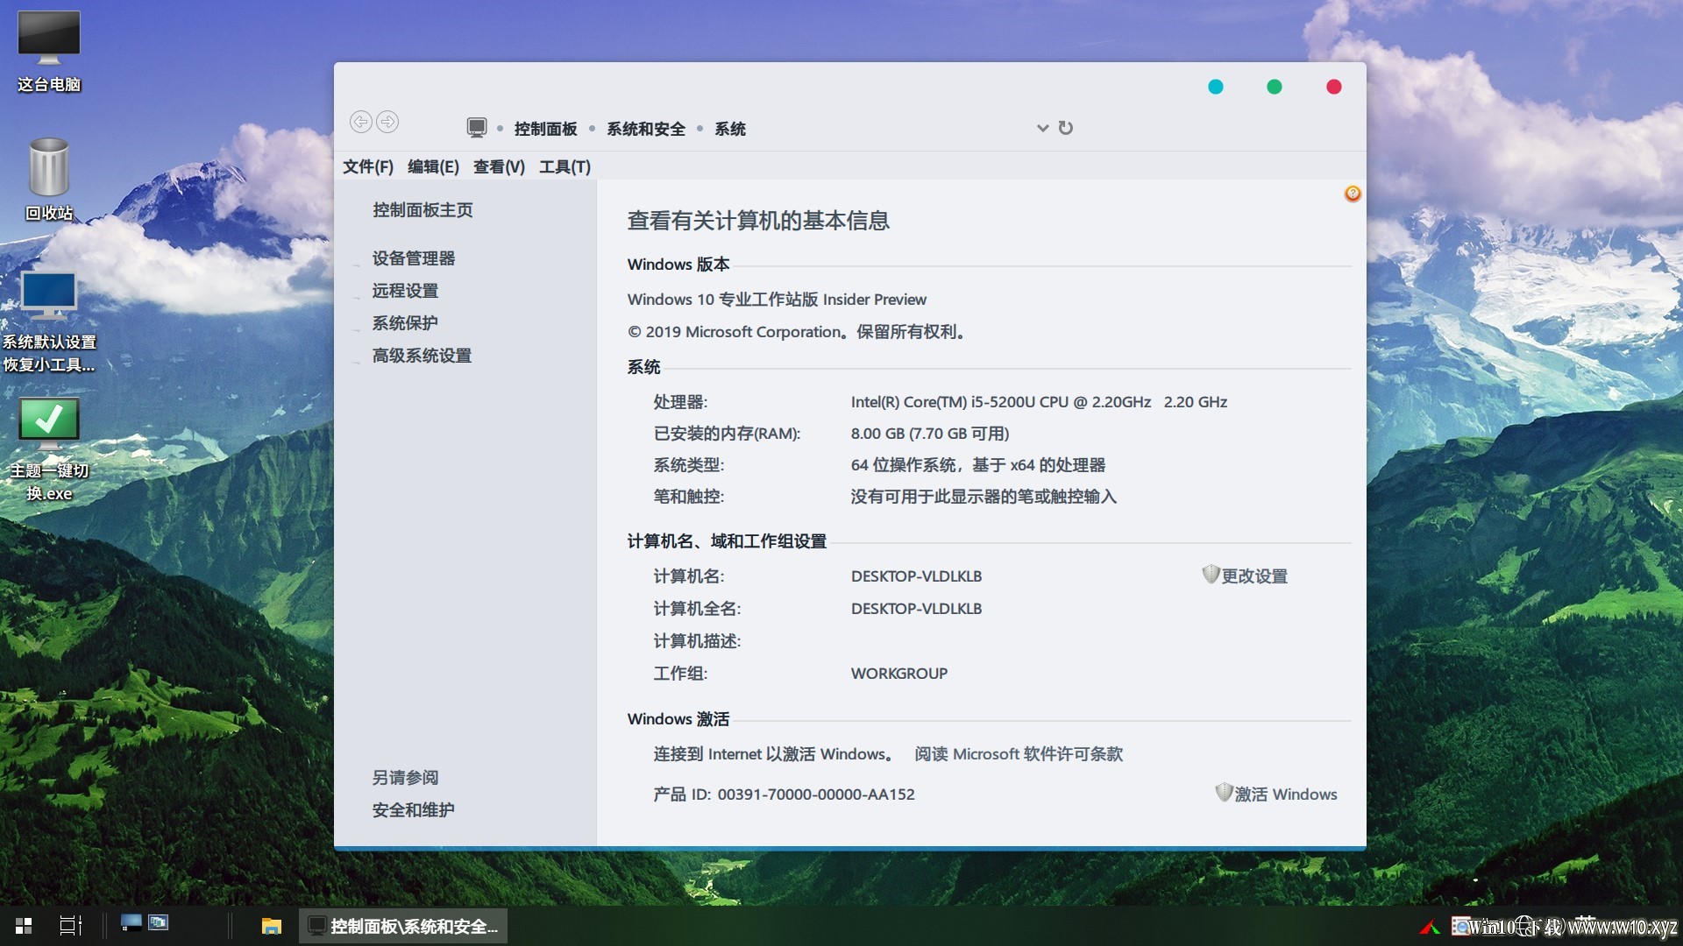Open Task View on the taskbar
This screenshot has height=946, width=1683.
pyautogui.click(x=70, y=926)
